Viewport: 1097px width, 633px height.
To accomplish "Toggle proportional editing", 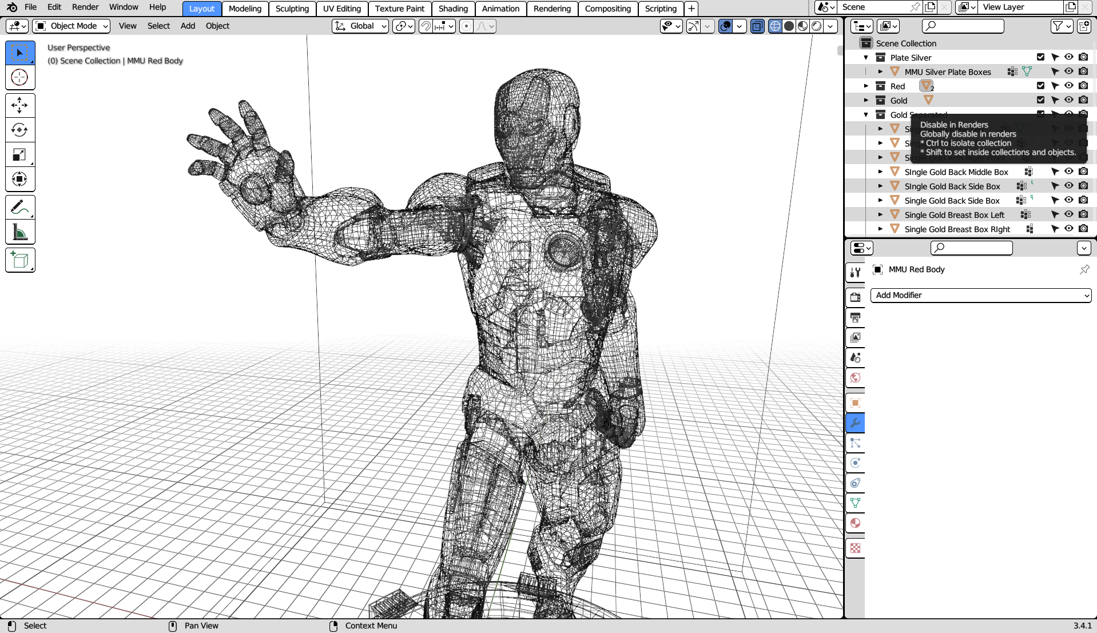I will [x=466, y=26].
